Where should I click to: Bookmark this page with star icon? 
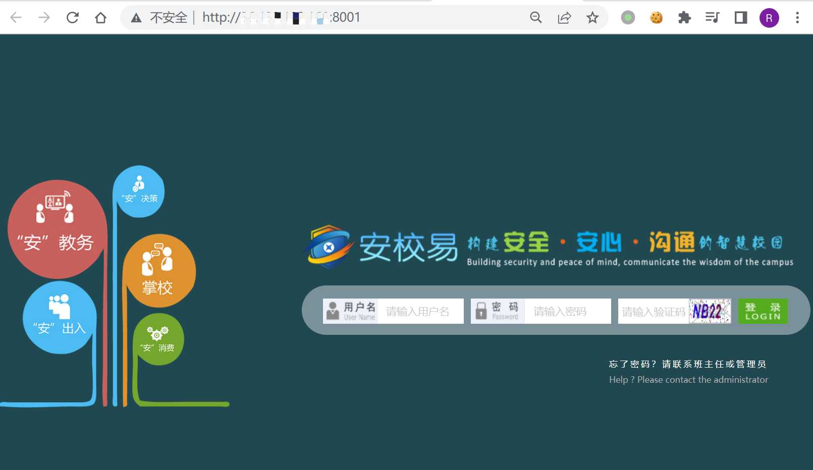click(x=592, y=18)
